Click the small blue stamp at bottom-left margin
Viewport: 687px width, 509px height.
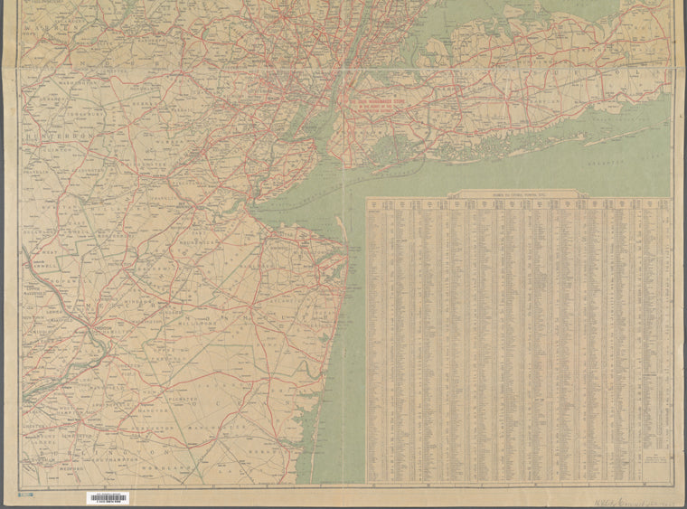coord(25,495)
